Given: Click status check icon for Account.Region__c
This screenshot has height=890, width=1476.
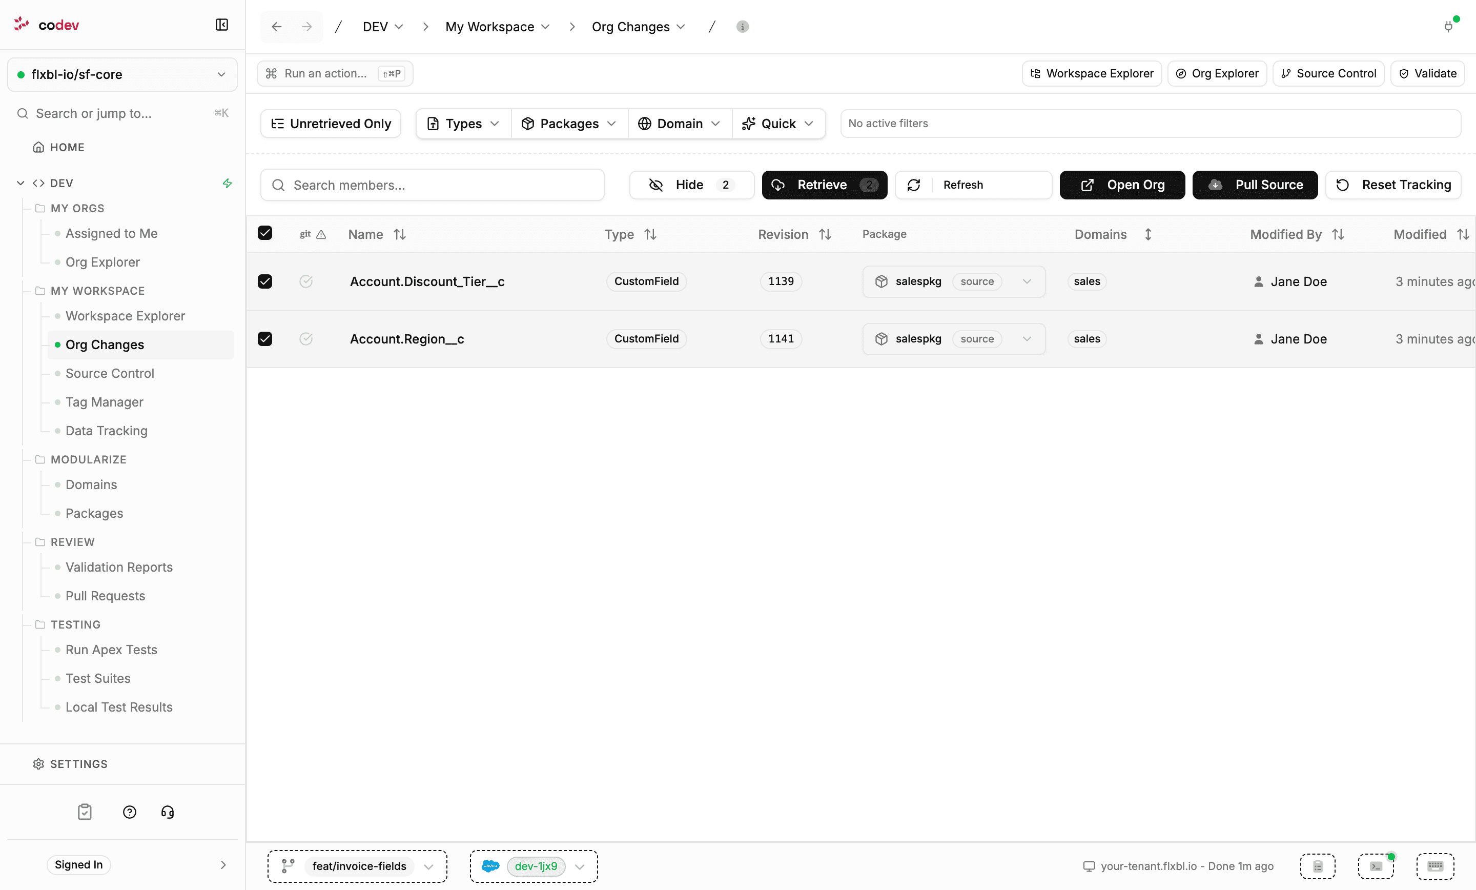Looking at the screenshot, I should click(306, 338).
